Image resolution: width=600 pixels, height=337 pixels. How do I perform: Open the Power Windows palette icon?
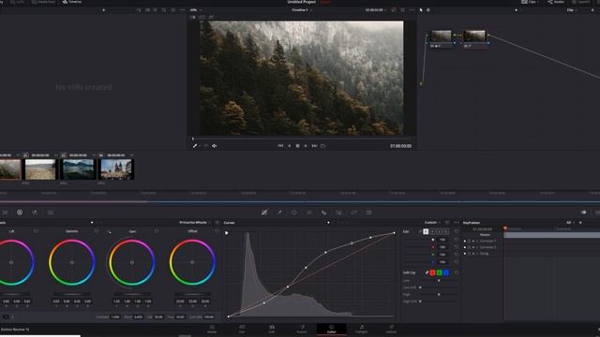(294, 212)
